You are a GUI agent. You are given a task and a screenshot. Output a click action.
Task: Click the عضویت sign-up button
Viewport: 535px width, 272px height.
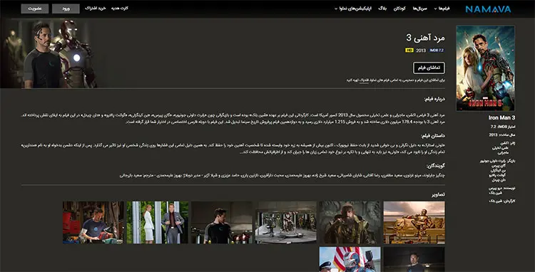point(35,9)
